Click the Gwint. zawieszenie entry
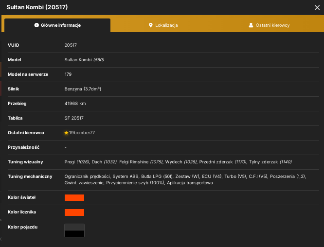 (84, 183)
